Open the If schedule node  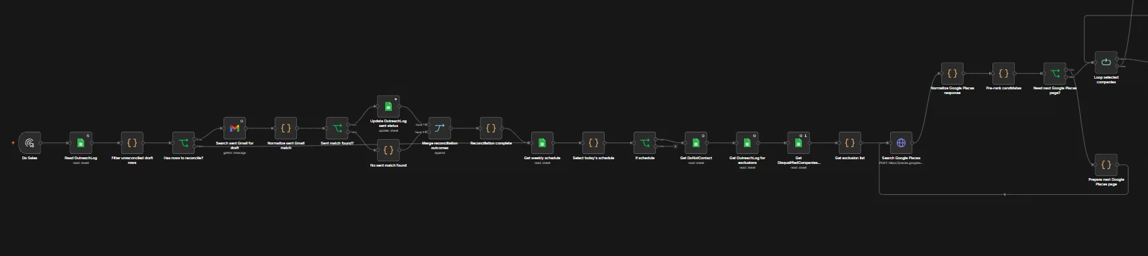pos(644,142)
